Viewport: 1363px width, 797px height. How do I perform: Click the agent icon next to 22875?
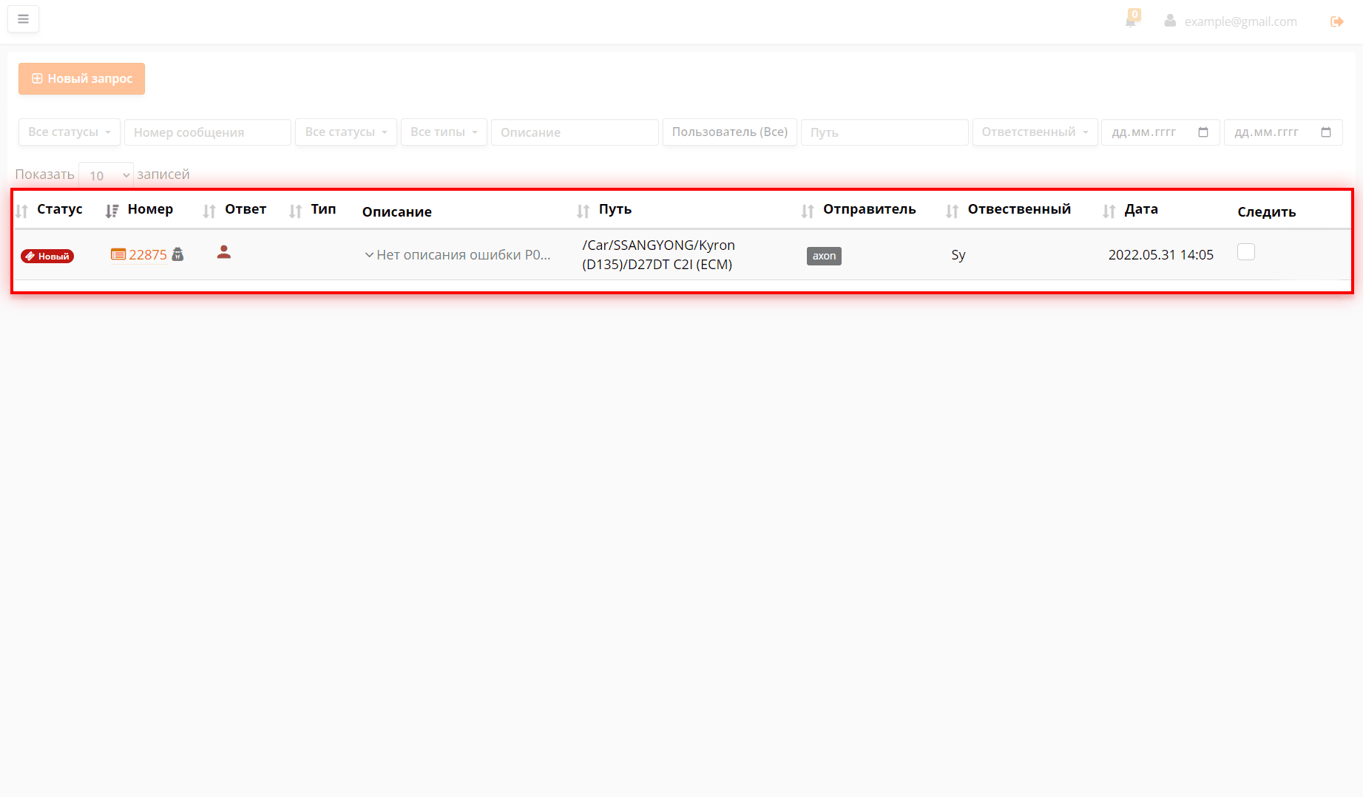click(x=177, y=254)
